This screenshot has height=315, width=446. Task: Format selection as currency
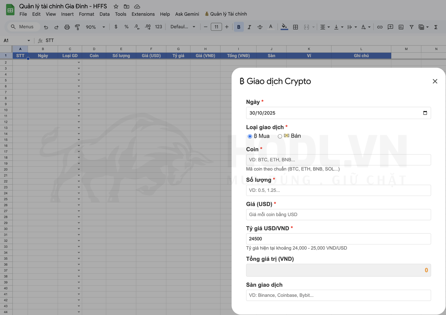(x=116, y=27)
